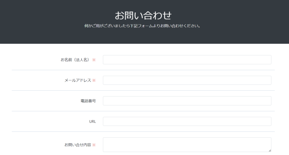Focus the メールアドレス input field

pyautogui.click(x=187, y=80)
